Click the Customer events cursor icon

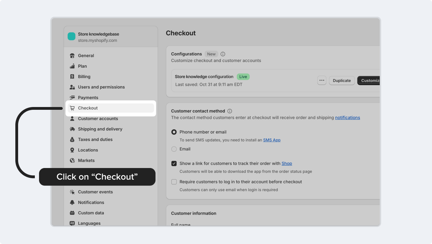pyautogui.click(x=72, y=192)
